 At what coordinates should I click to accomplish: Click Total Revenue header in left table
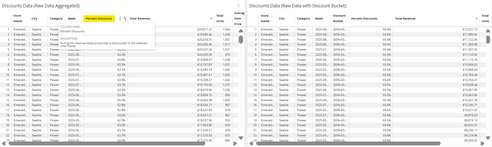coord(140,19)
